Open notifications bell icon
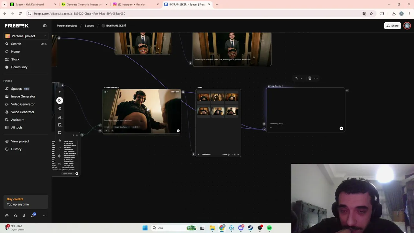This screenshot has height=233, width=414. point(33,216)
